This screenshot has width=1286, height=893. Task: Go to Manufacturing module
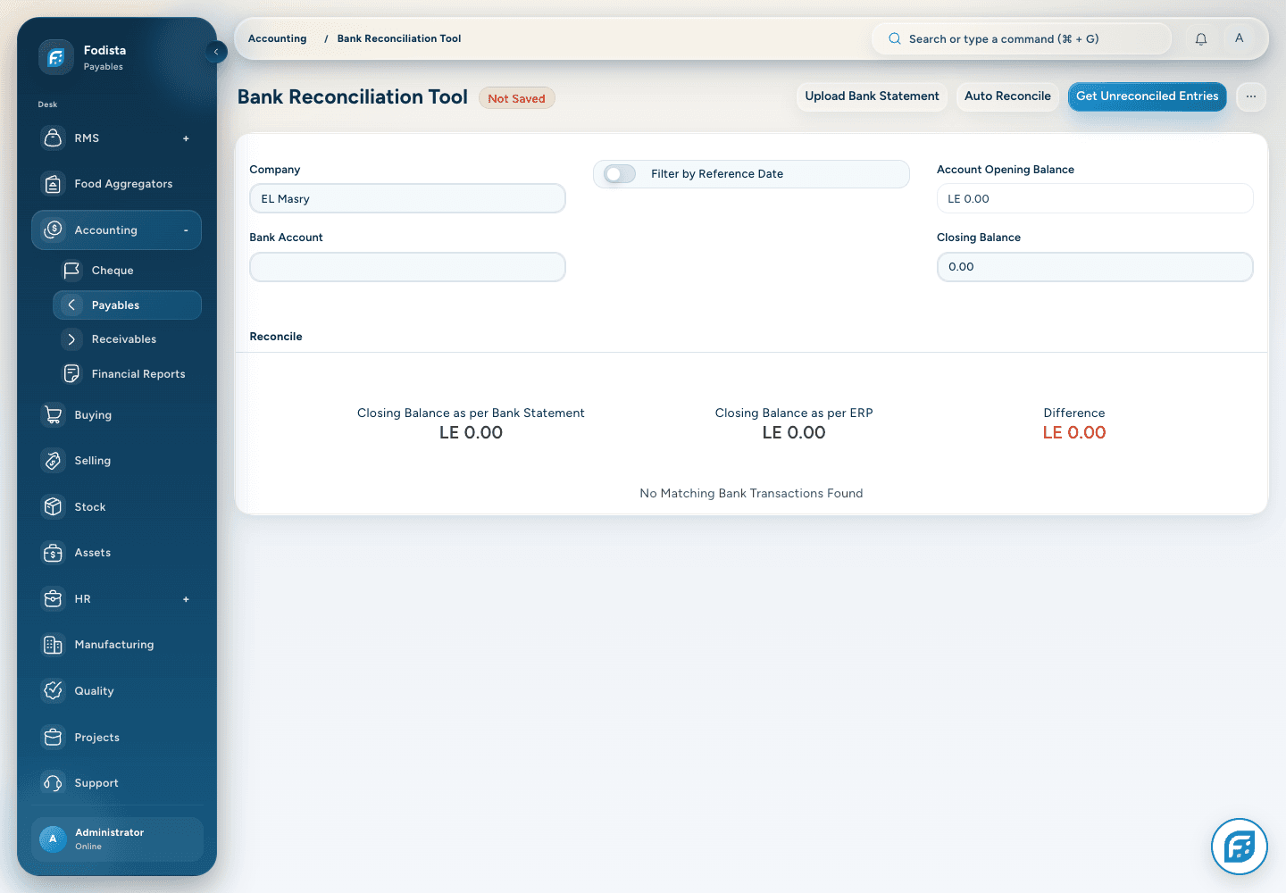(x=116, y=645)
